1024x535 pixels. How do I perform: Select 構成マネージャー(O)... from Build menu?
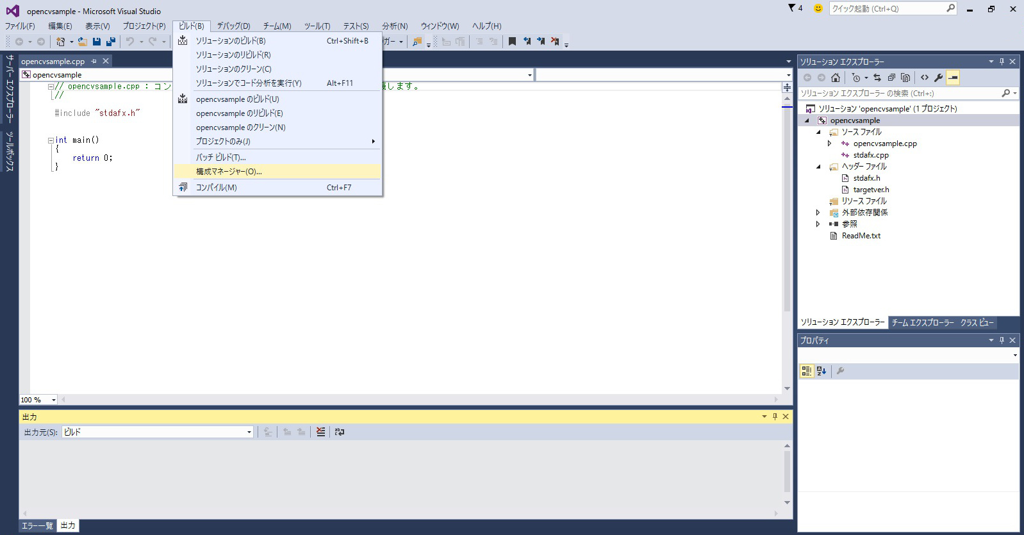pos(229,172)
